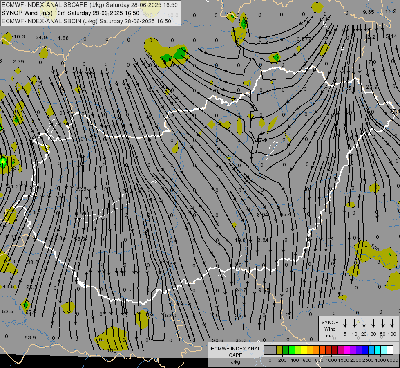Click the map value '53.0'
Viewport: 400px width, 368px height.
coord(80,239)
